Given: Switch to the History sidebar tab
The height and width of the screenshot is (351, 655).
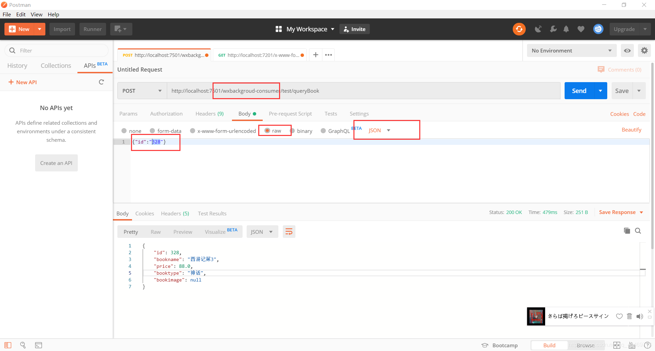Looking at the screenshot, I should (17, 65).
